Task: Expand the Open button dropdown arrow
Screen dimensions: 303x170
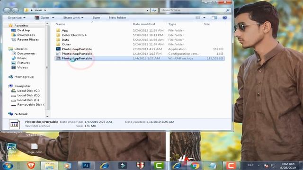Action: [53, 18]
